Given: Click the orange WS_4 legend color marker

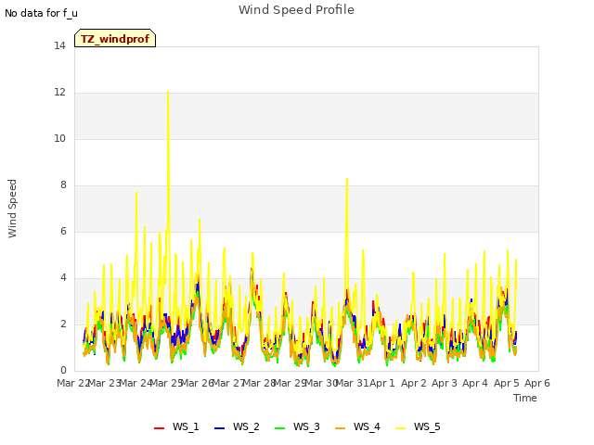Looking at the screenshot, I should (x=341, y=428).
